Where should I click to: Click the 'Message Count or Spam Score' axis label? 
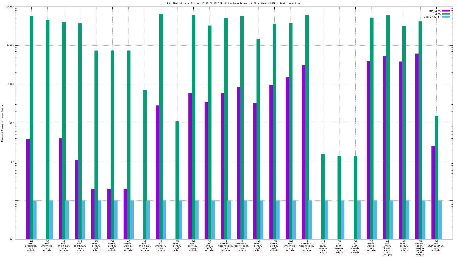(2, 123)
